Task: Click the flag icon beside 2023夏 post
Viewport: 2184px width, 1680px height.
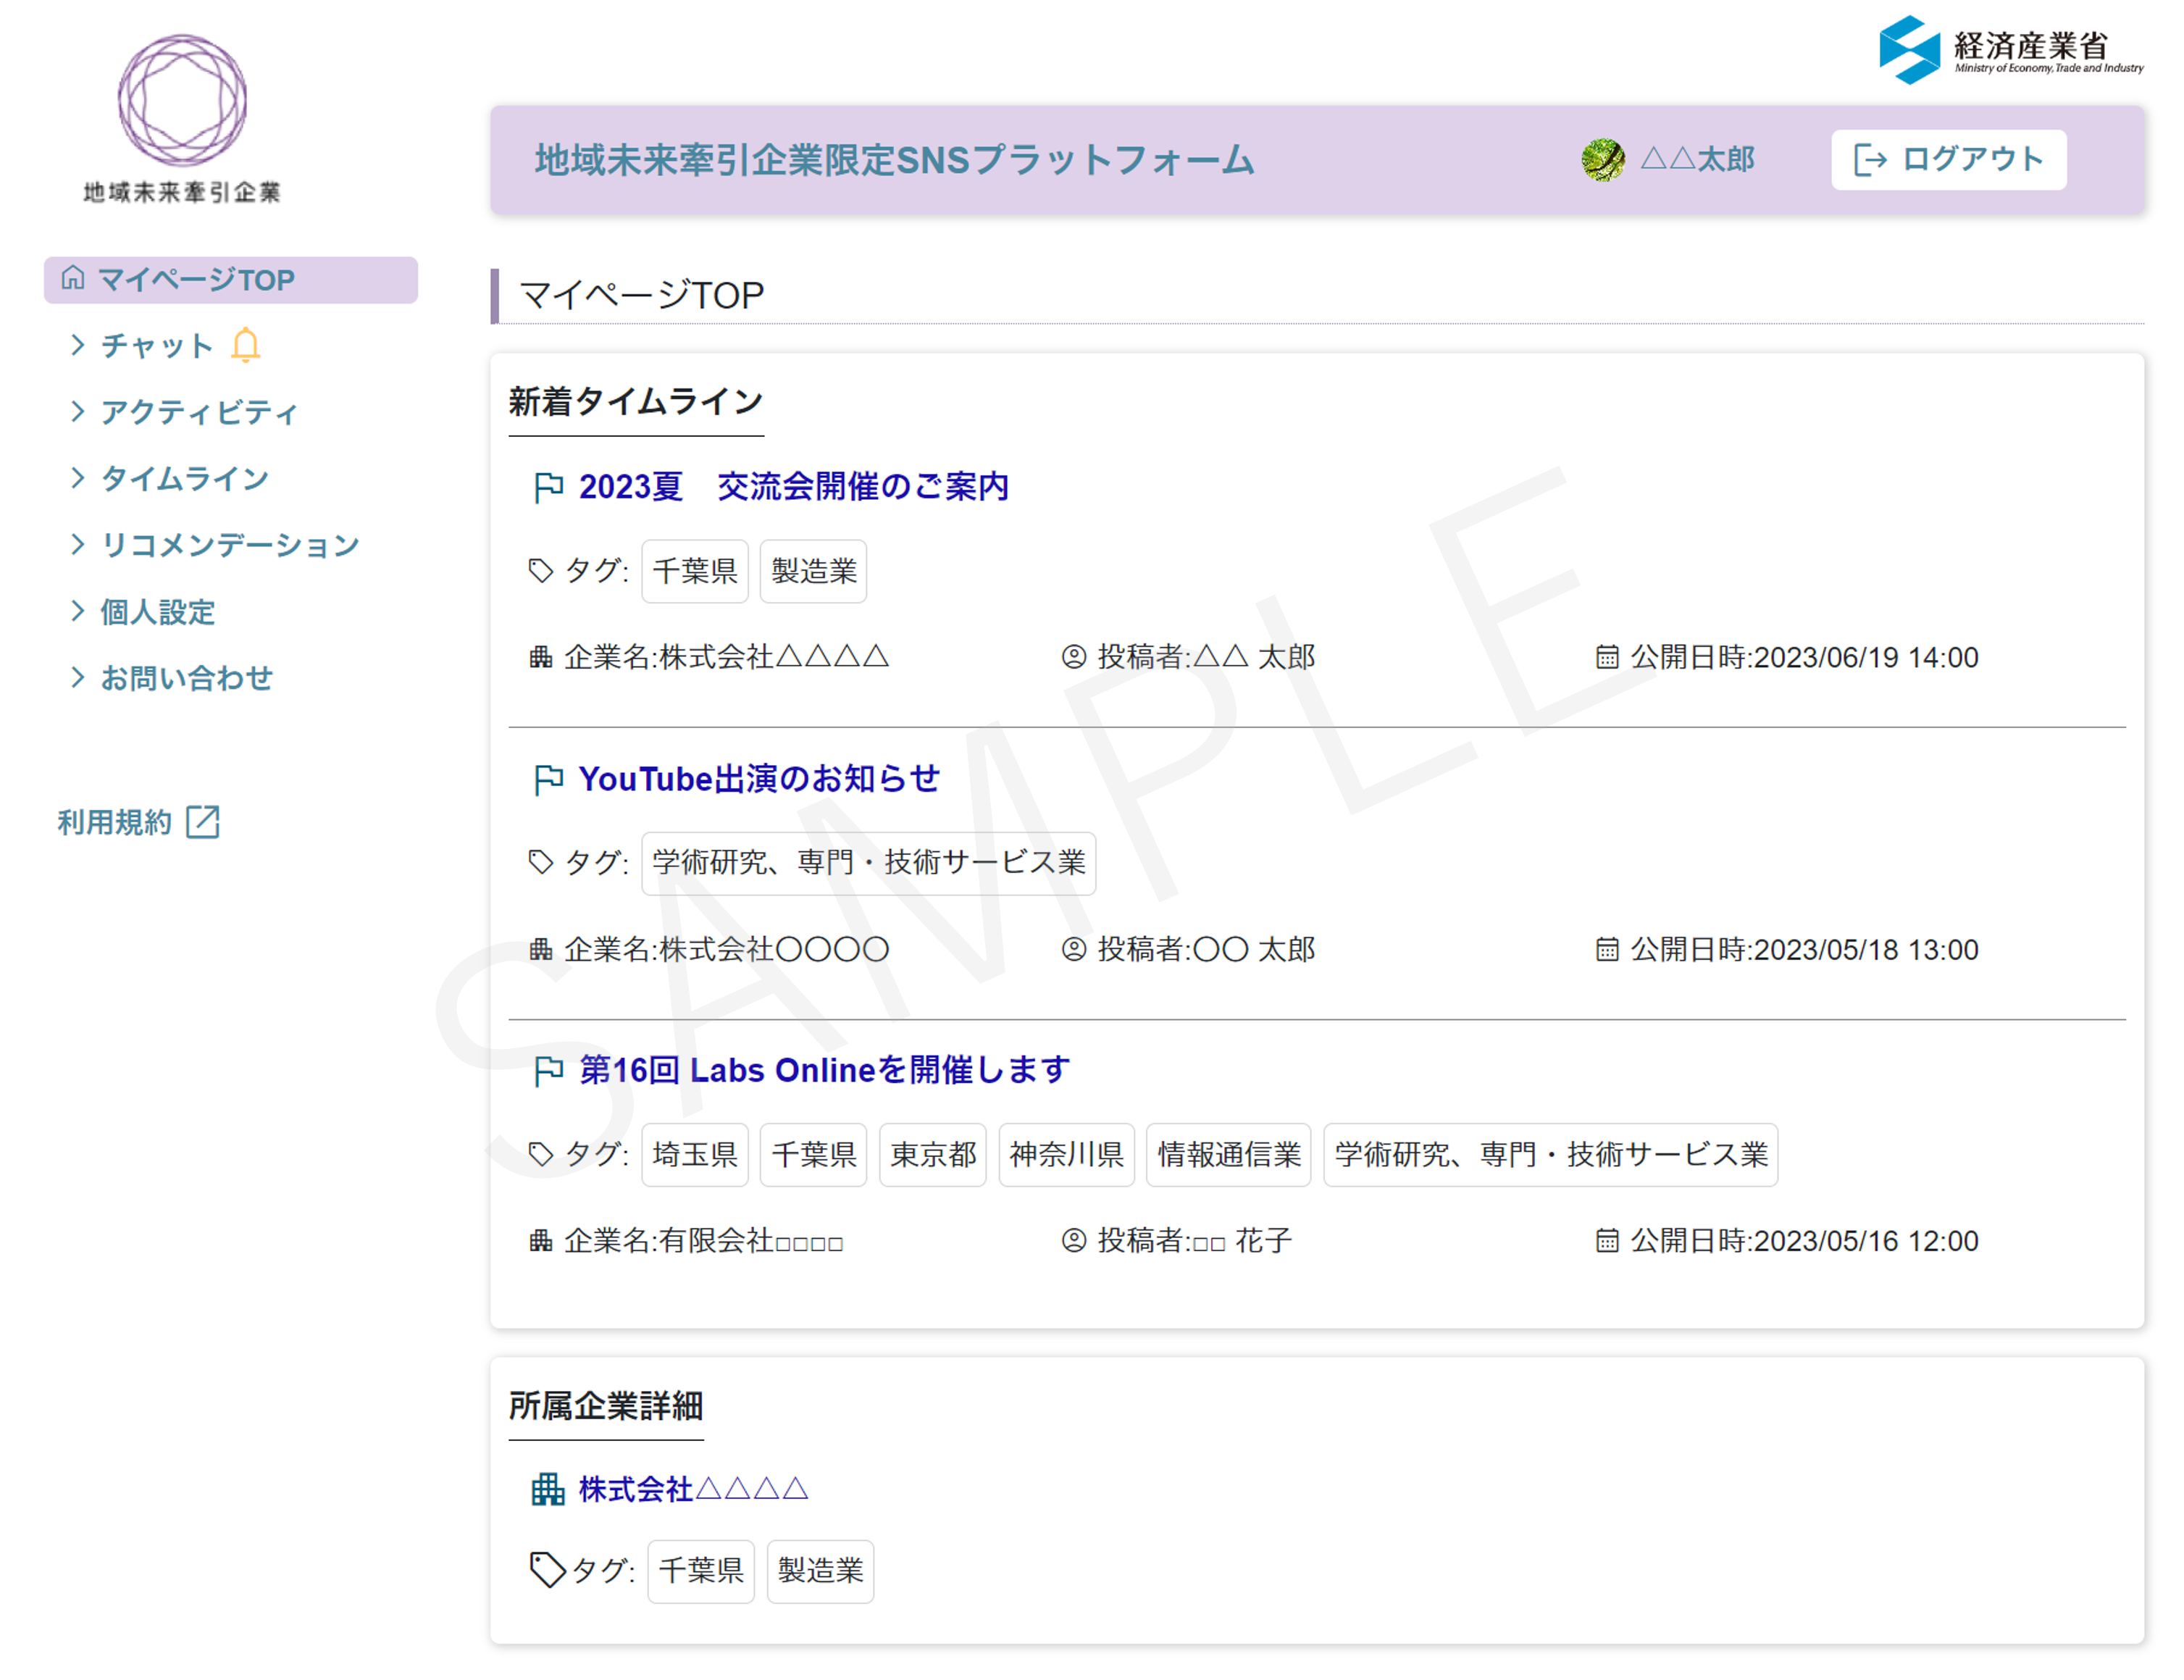Action: pos(548,488)
